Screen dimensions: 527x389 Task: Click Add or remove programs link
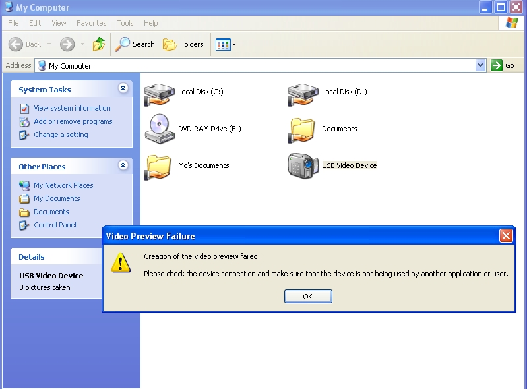tap(73, 121)
